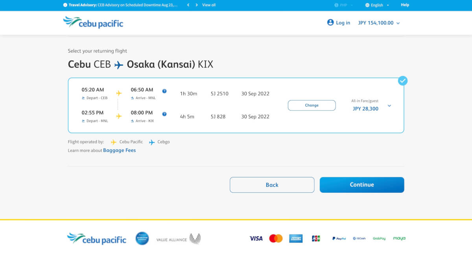Open the English language dropdown

(x=377, y=5)
